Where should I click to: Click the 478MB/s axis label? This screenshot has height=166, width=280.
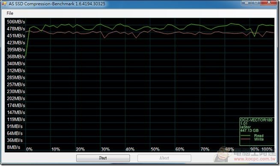pos(16,29)
